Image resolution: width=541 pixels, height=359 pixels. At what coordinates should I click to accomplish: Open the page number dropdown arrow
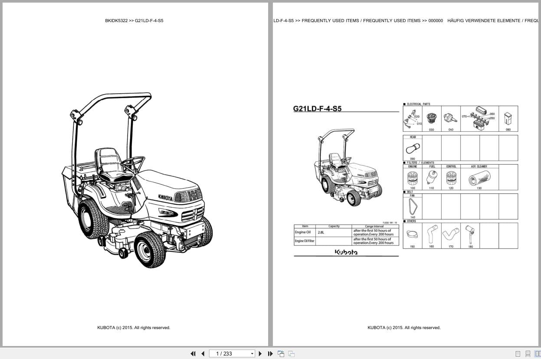click(x=252, y=354)
